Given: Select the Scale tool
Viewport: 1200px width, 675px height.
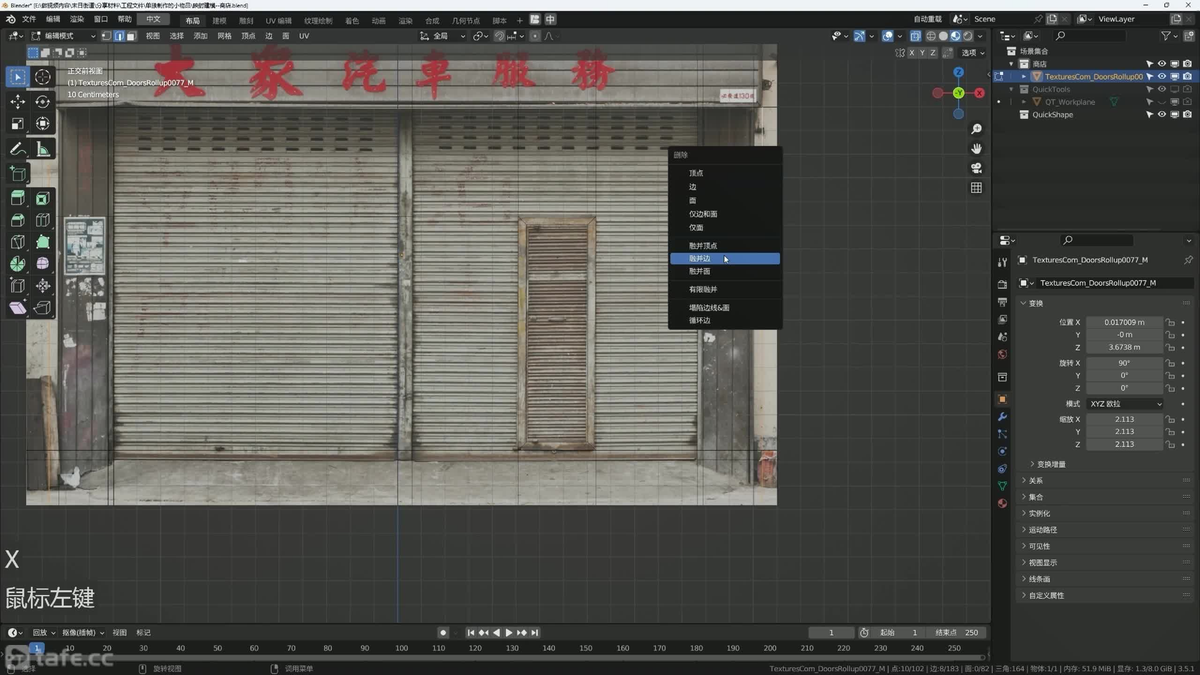Looking at the screenshot, I should [17, 123].
